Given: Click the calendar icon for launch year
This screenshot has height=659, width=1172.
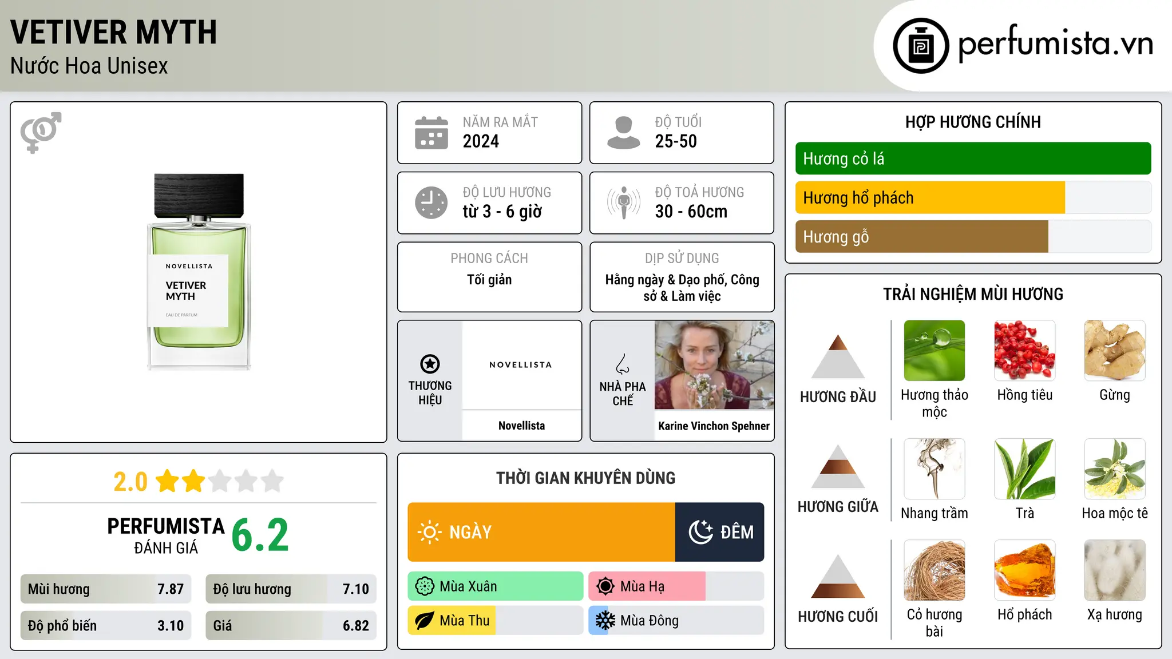Looking at the screenshot, I should pyautogui.click(x=431, y=133).
